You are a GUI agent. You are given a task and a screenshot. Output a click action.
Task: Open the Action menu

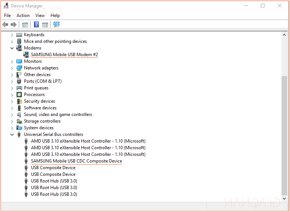coord(23,16)
